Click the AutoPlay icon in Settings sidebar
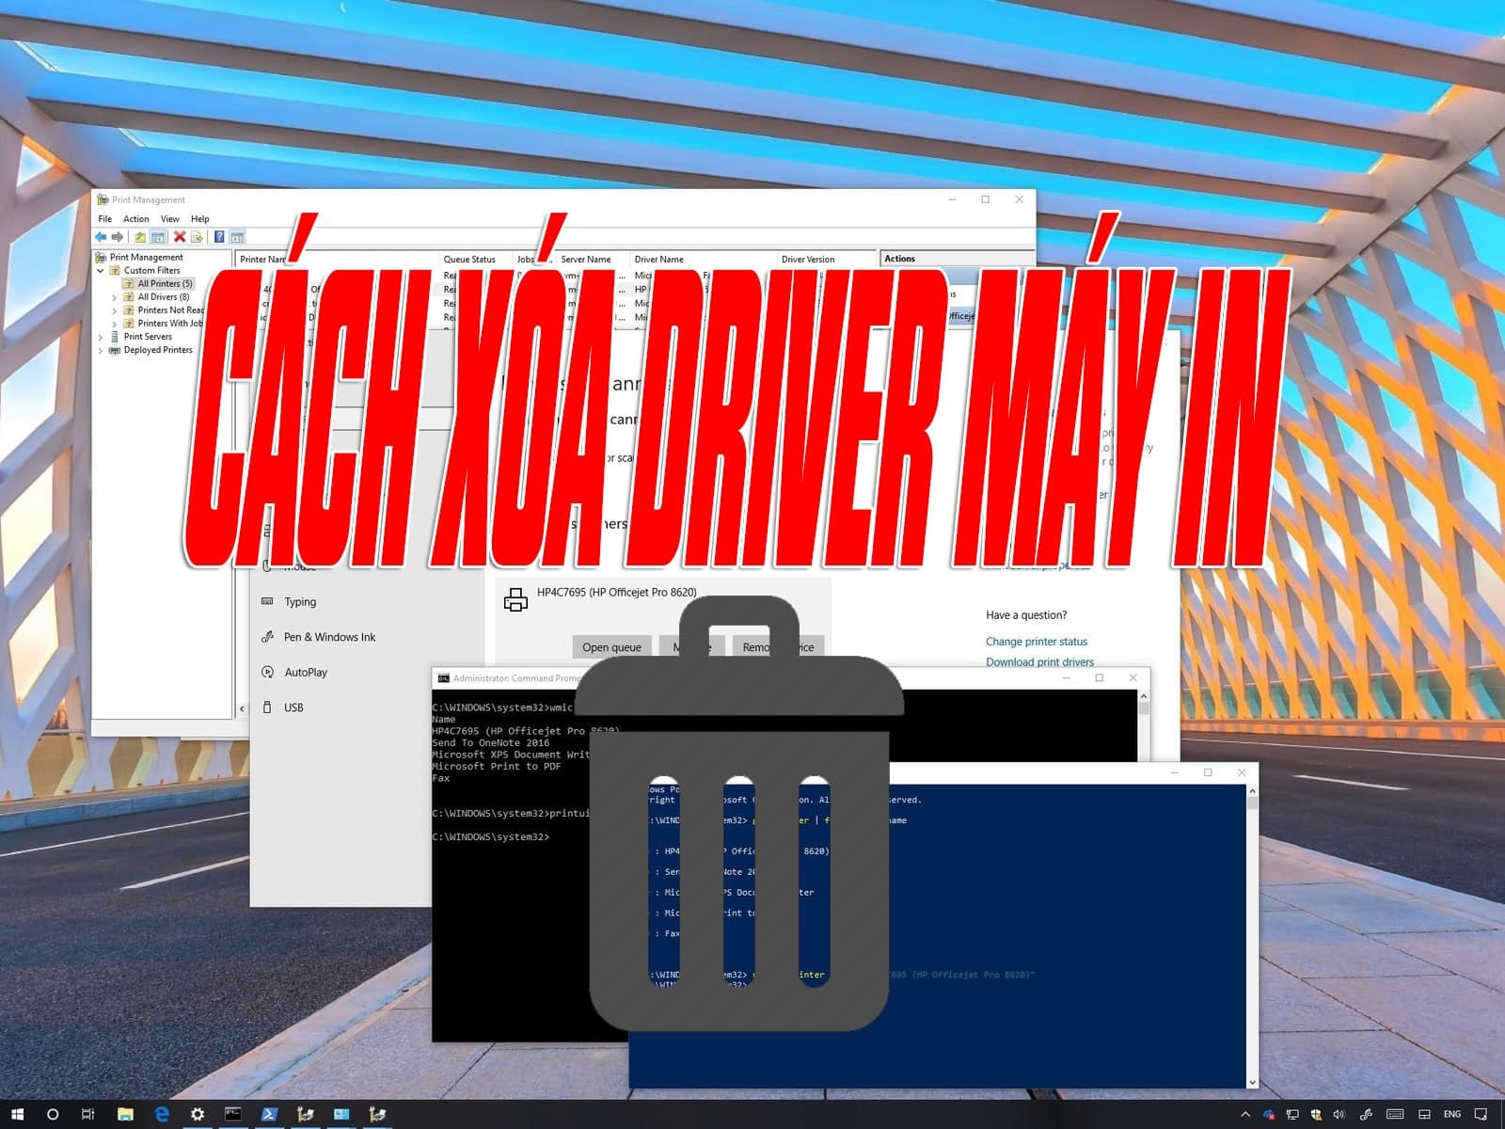This screenshot has width=1505, height=1129. pyautogui.click(x=267, y=672)
